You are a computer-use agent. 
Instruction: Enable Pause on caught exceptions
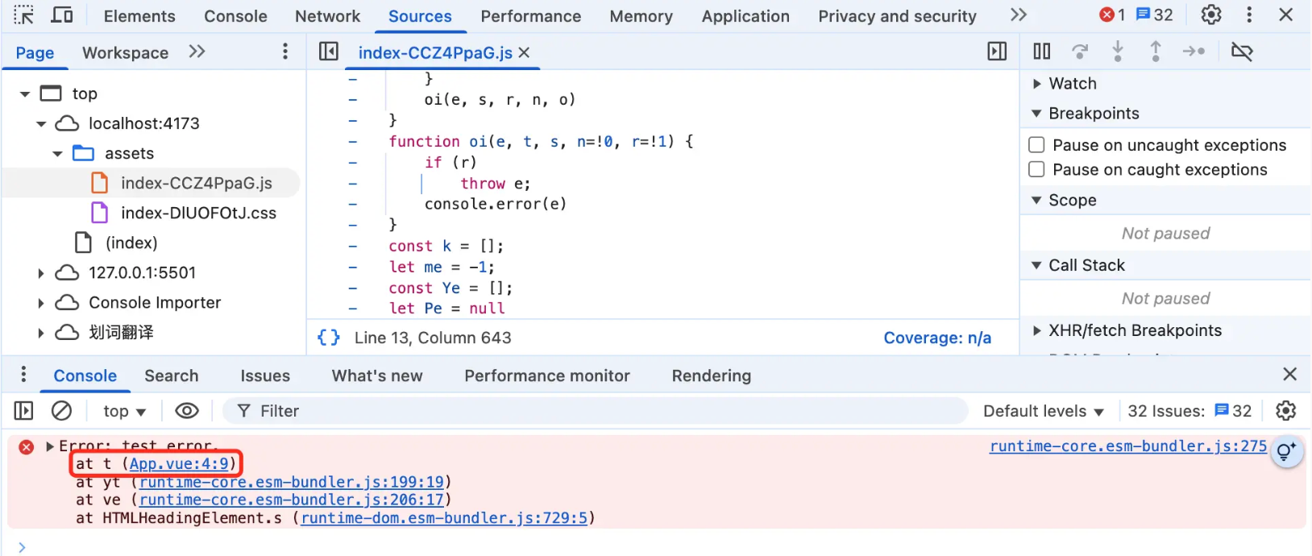coord(1037,170)
